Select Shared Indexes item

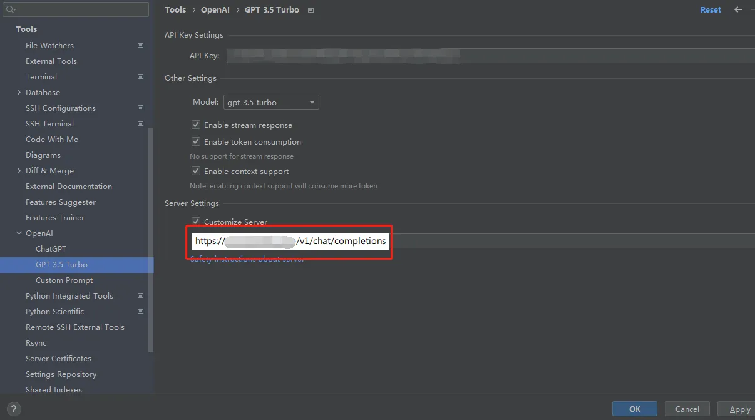click(x=54, y=389)
